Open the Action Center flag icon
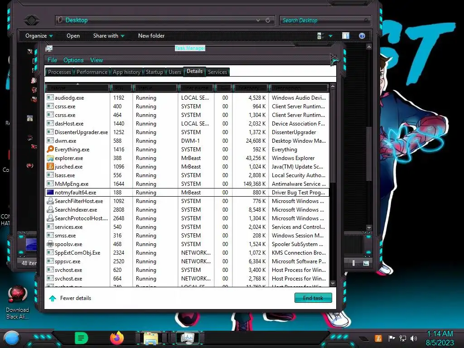 [392, 338]
